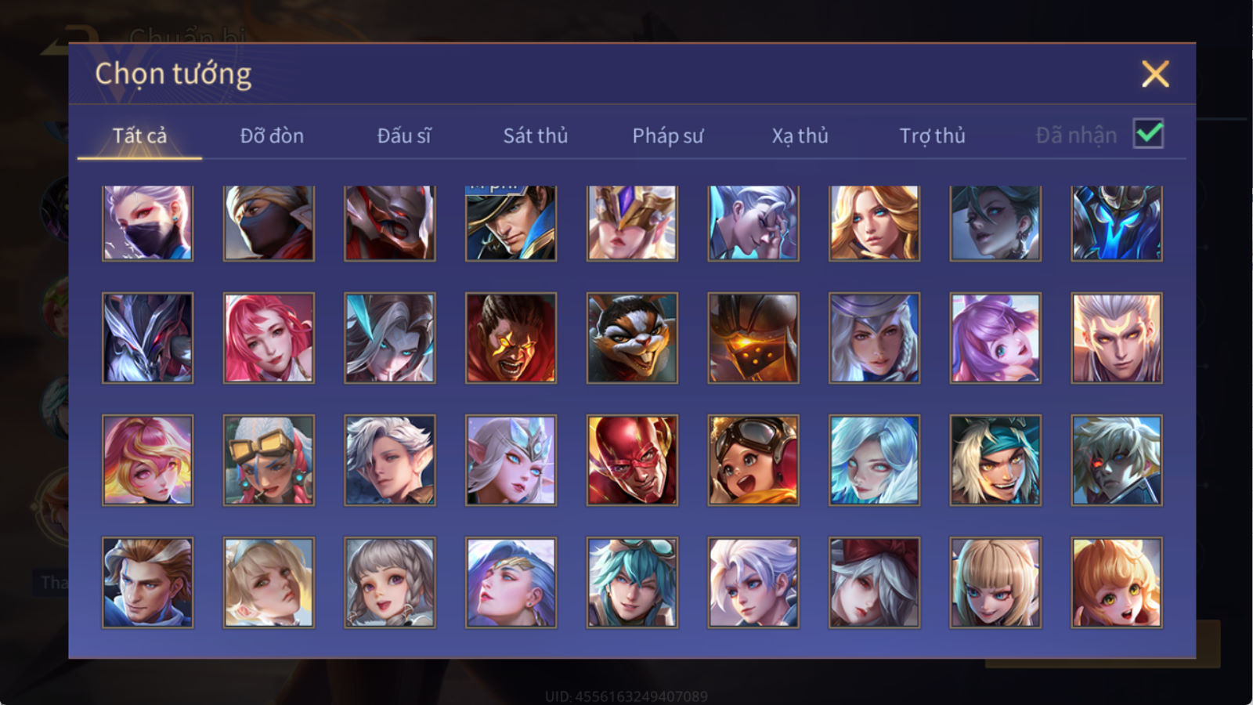The image size is (1253, 705).
Task: Toggle the Đã nhận checkbox
Action: click(1148, 134)
